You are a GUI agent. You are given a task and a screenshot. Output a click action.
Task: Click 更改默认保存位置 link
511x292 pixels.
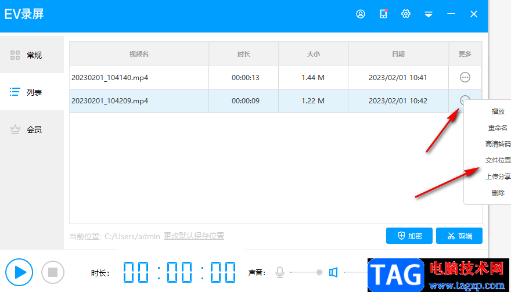(194, 236)
